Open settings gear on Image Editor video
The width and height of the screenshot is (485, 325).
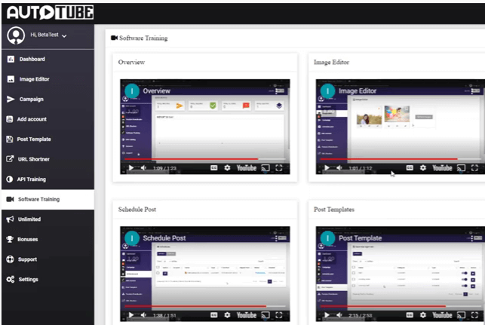click(423, 168)
